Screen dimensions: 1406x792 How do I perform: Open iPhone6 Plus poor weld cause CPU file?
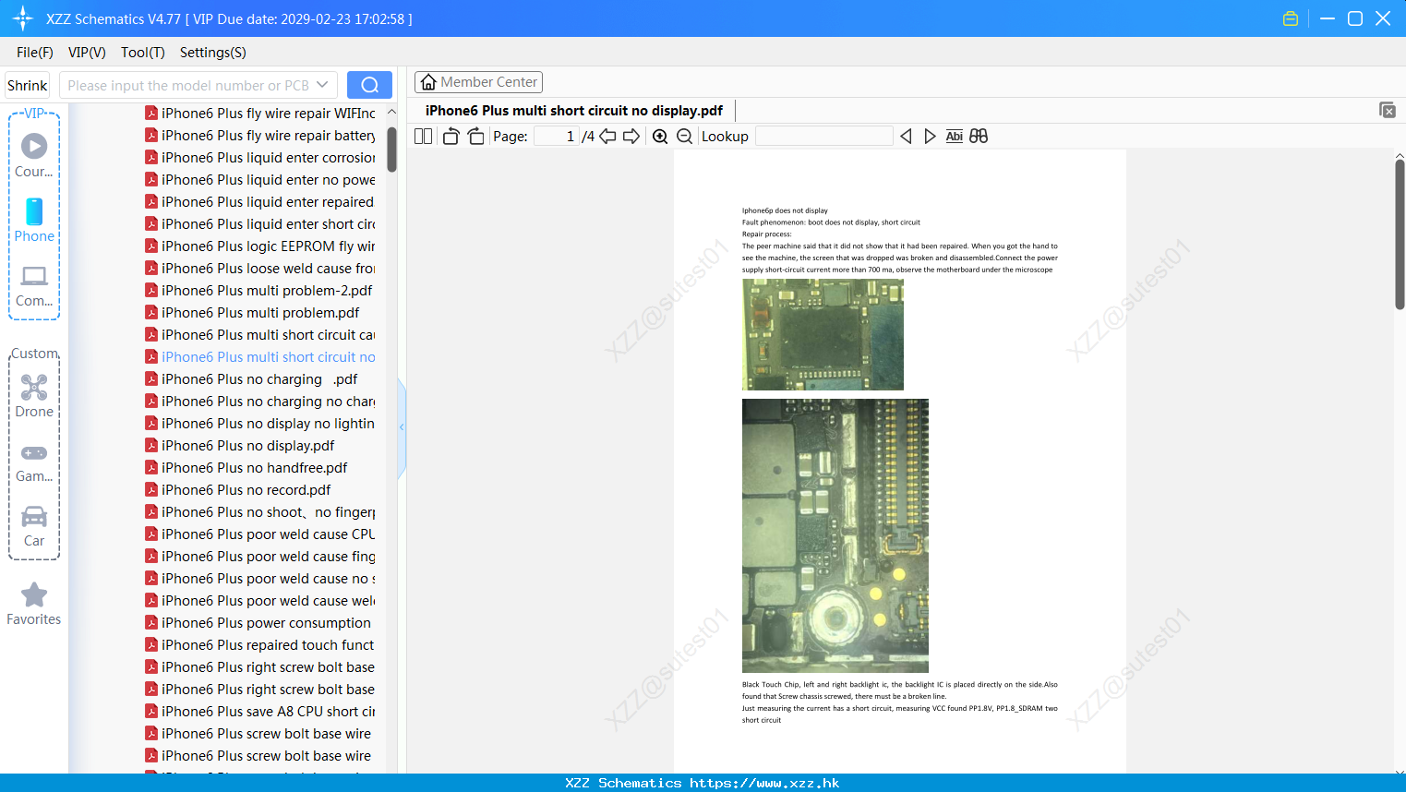click(x=260, y=534)
